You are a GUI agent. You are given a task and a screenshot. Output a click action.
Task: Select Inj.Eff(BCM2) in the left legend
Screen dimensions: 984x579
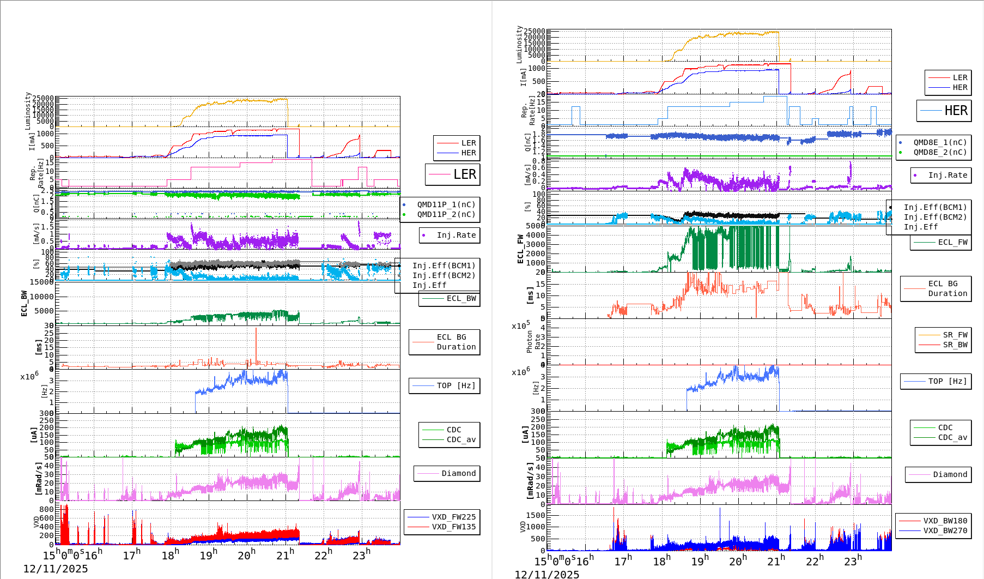click(443, 275)
